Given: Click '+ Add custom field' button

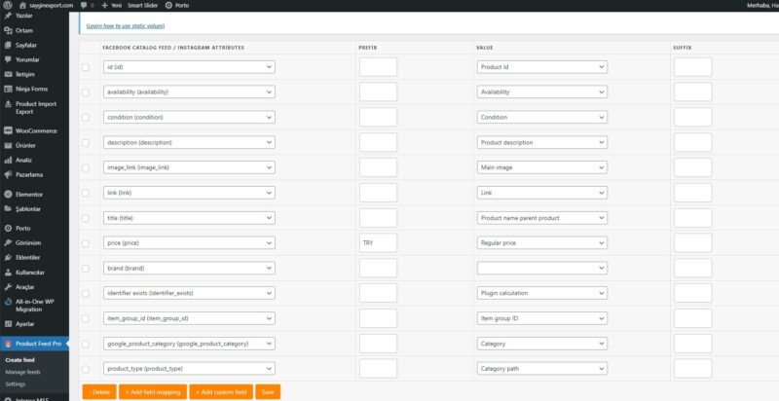Looking at the screenshot, I should pyautogui.click(x=222, y=391).
